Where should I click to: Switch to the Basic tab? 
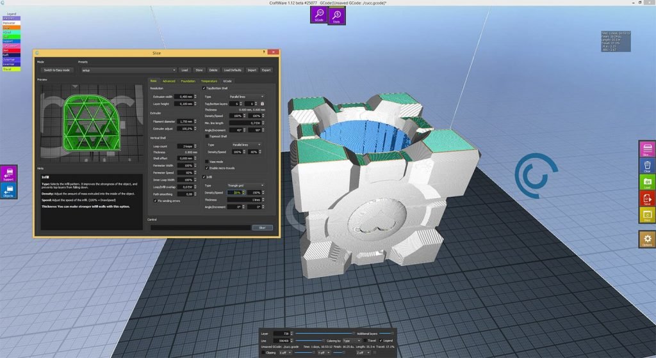point(154,81)
